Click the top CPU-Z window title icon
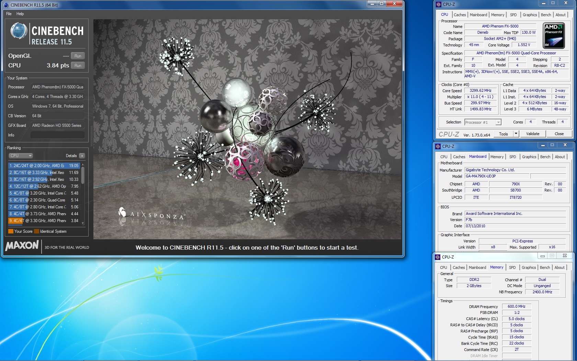Image resolution: width=577 pixels, height=361 pixels. coord(438,4)
